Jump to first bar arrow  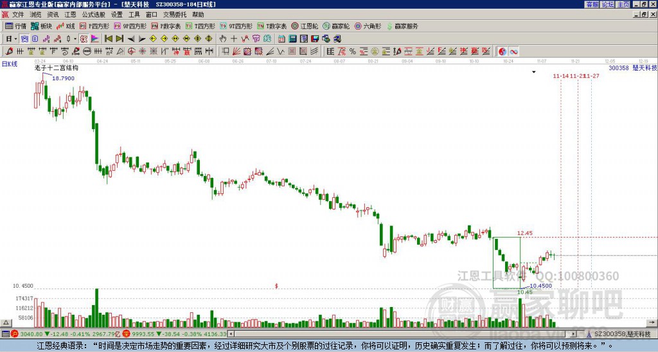click(108, 39)
